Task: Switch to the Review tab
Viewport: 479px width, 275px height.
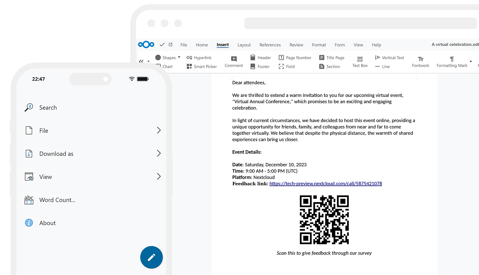Action: coord(296,45)
